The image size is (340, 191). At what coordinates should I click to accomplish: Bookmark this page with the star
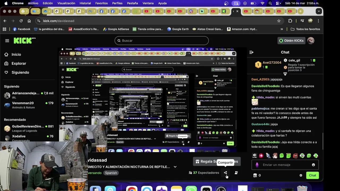point(279,21)
